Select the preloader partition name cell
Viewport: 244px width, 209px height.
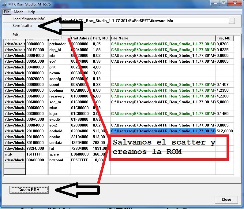tap(59, 44)
